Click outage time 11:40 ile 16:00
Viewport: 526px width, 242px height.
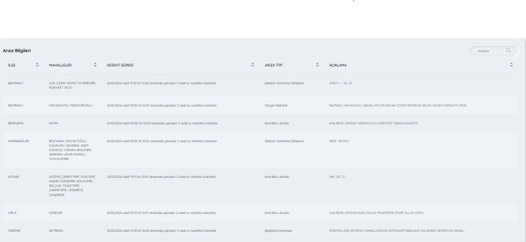[162, 230]
